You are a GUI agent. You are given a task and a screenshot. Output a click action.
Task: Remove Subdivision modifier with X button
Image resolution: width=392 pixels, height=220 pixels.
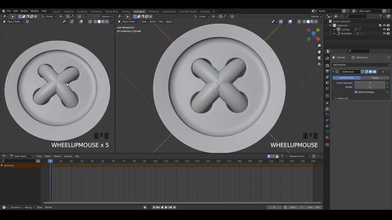(383, 72)
